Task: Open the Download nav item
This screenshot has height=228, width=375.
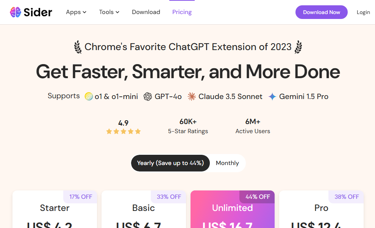Action: (x=146, y=12)
